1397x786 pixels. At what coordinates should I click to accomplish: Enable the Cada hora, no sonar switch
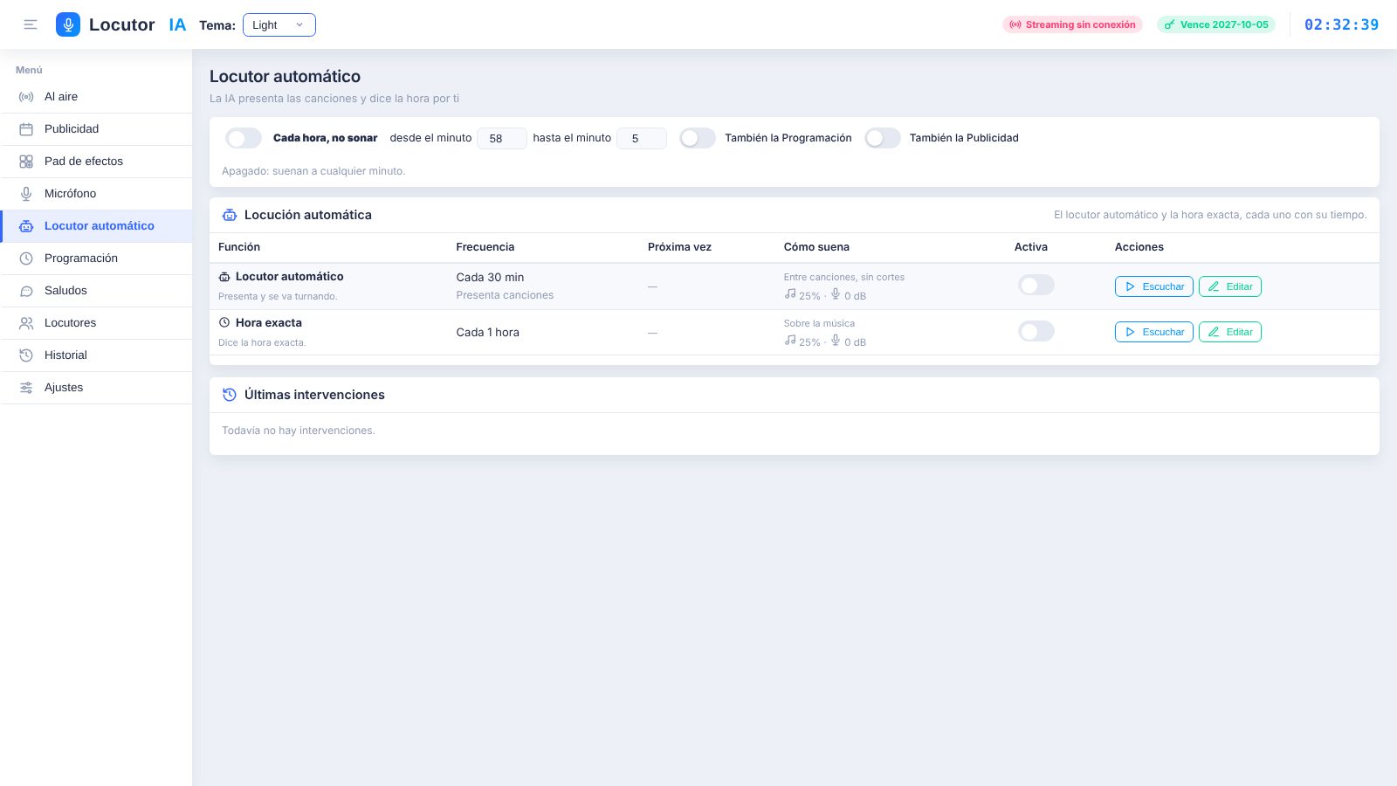click(x=244, y=138)
